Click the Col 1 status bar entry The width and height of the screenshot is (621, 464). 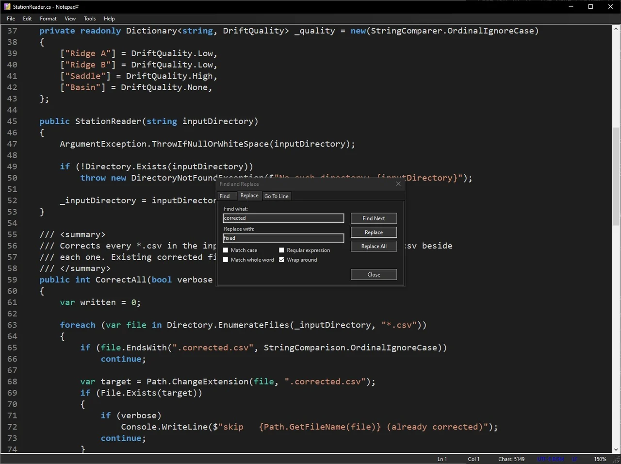click(x=474, y=459)
